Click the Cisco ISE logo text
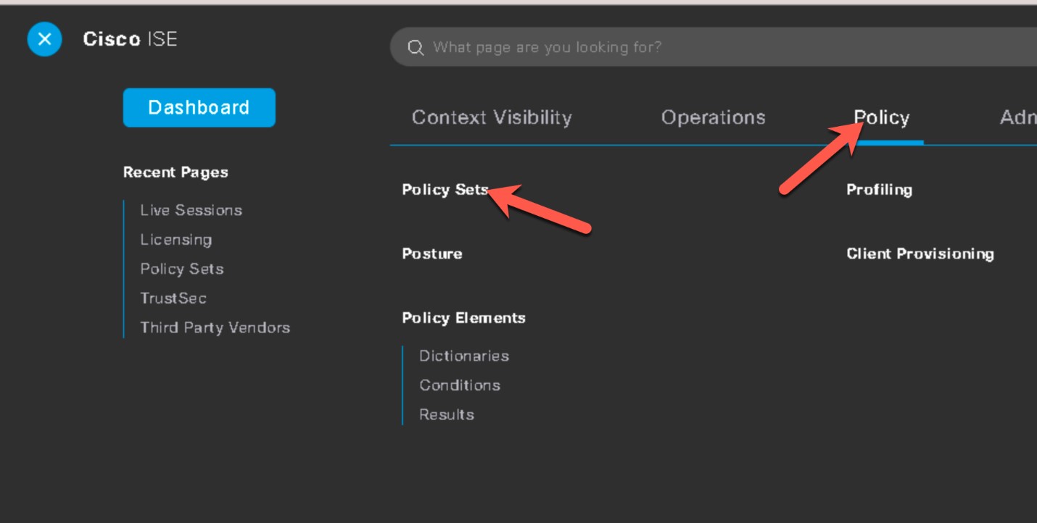 (131, 39)
